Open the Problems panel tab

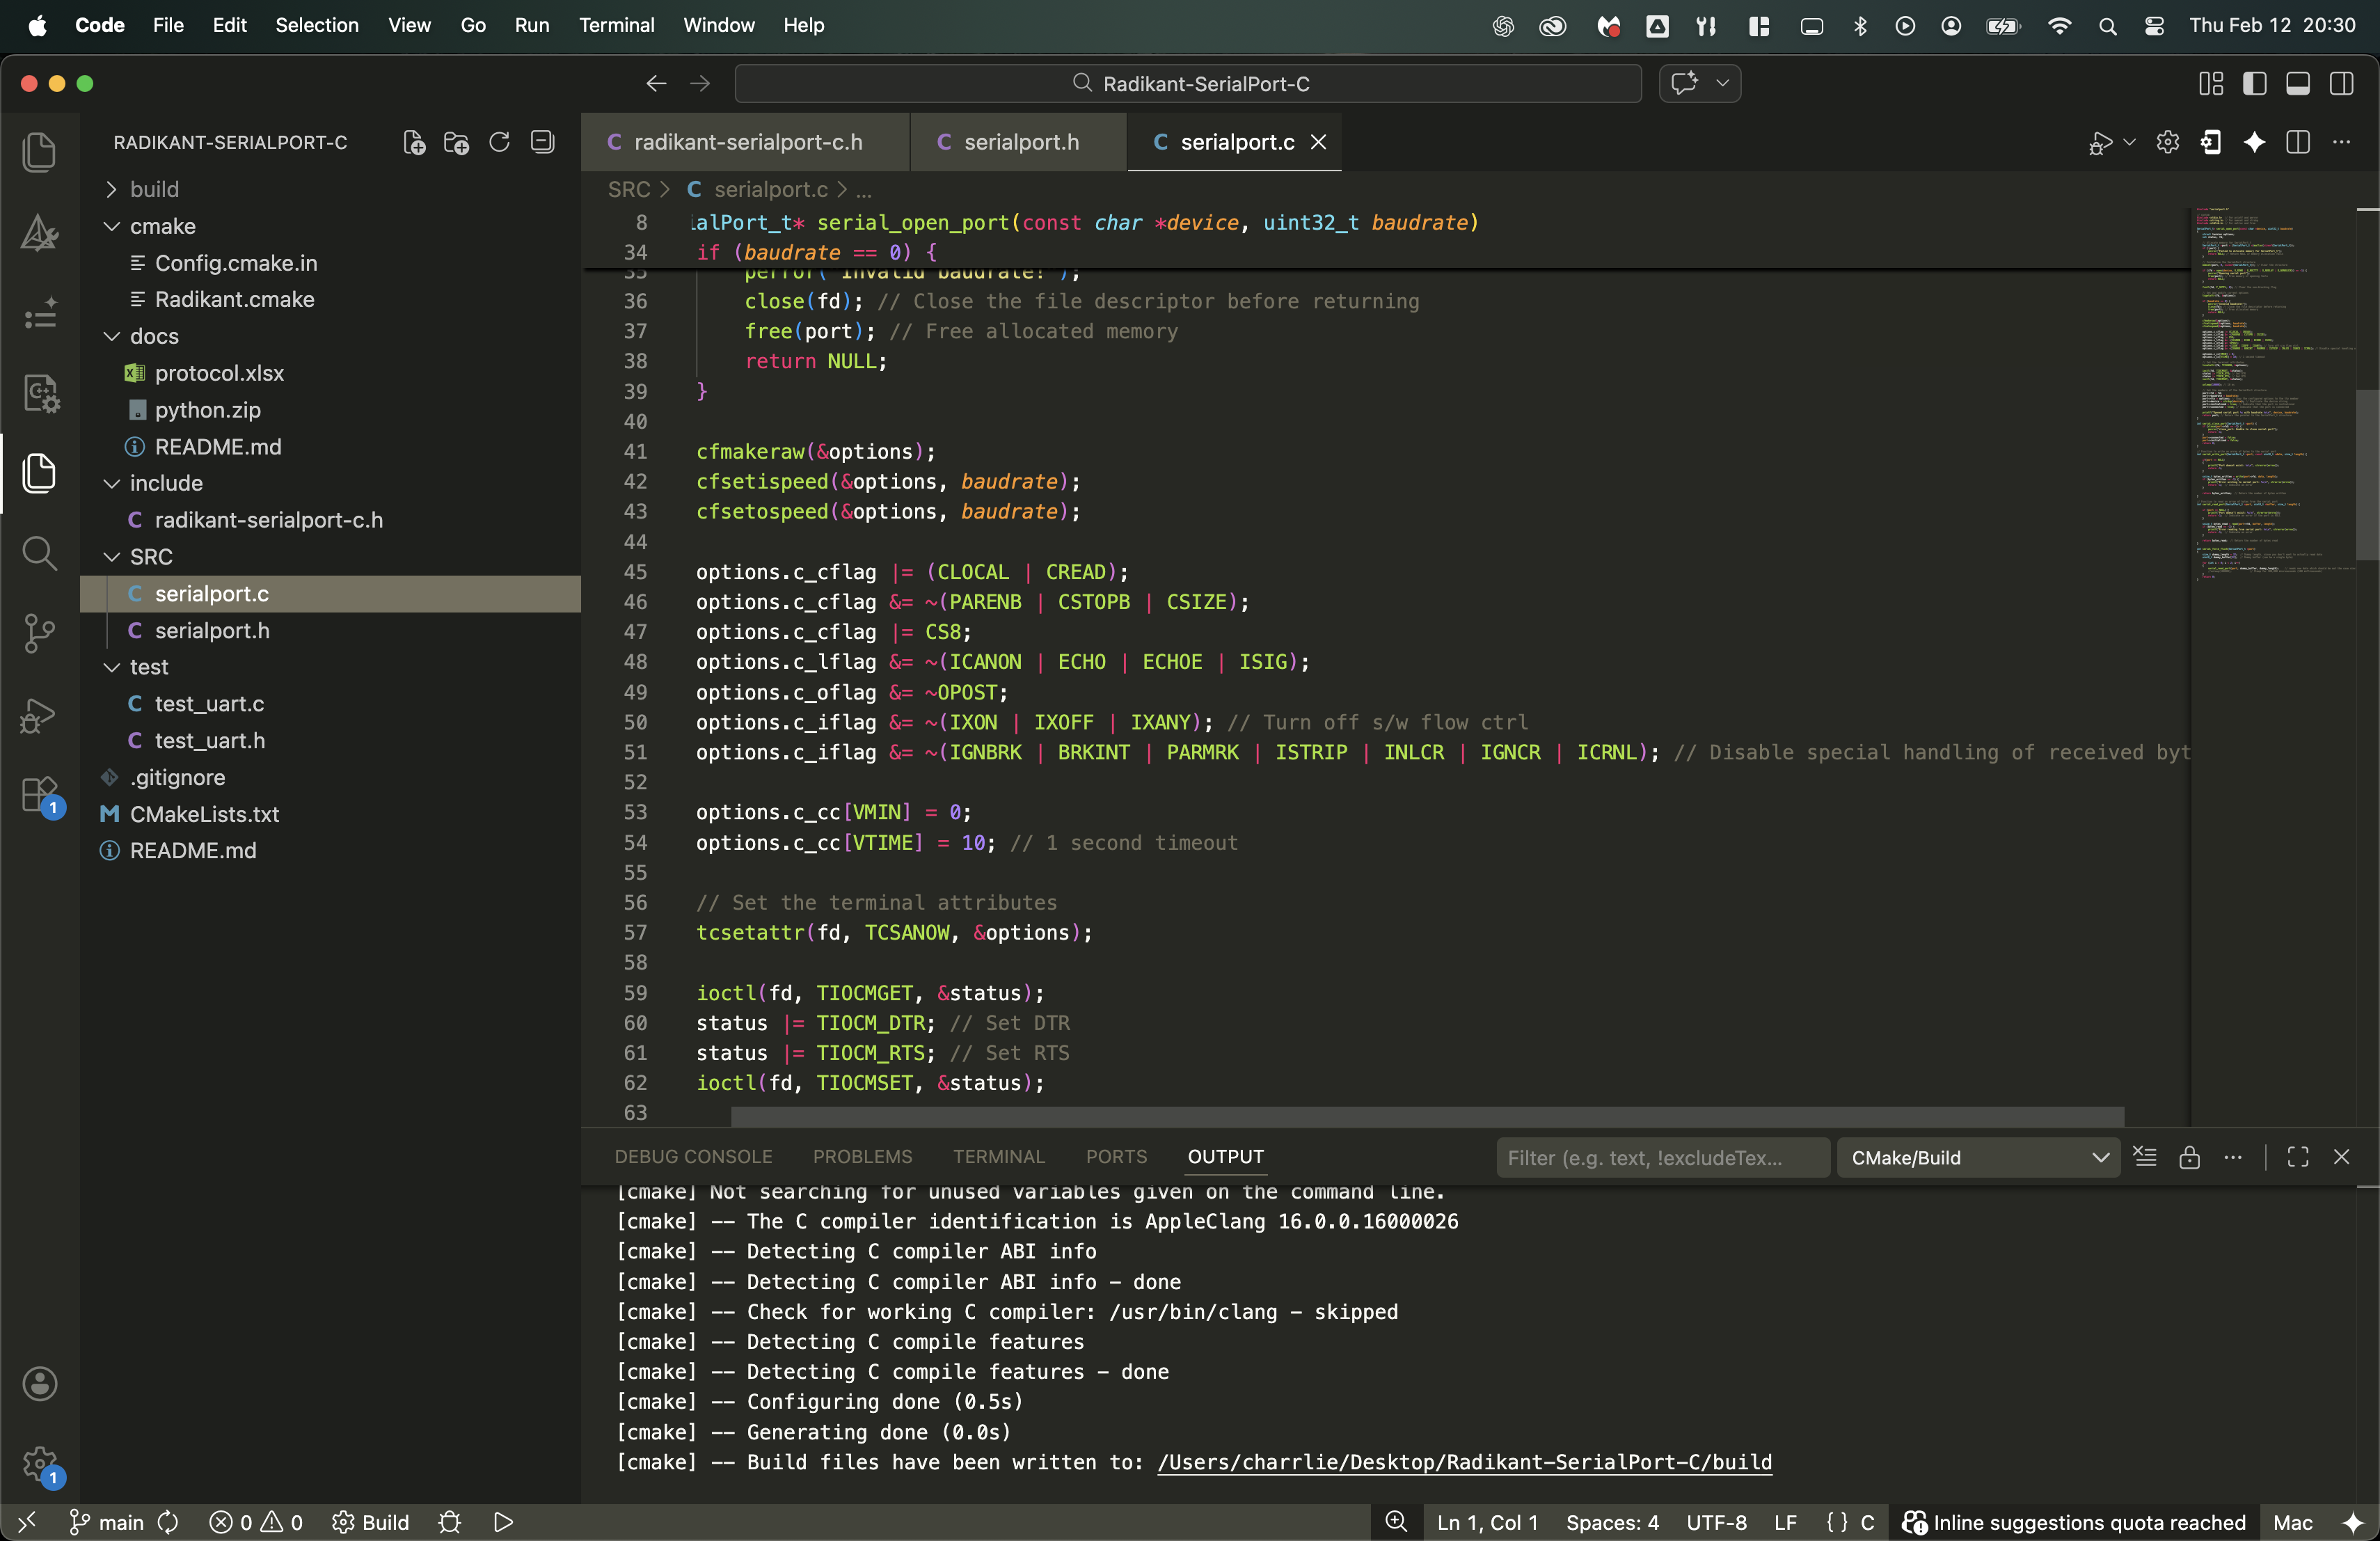click(x=862, y=1157)
